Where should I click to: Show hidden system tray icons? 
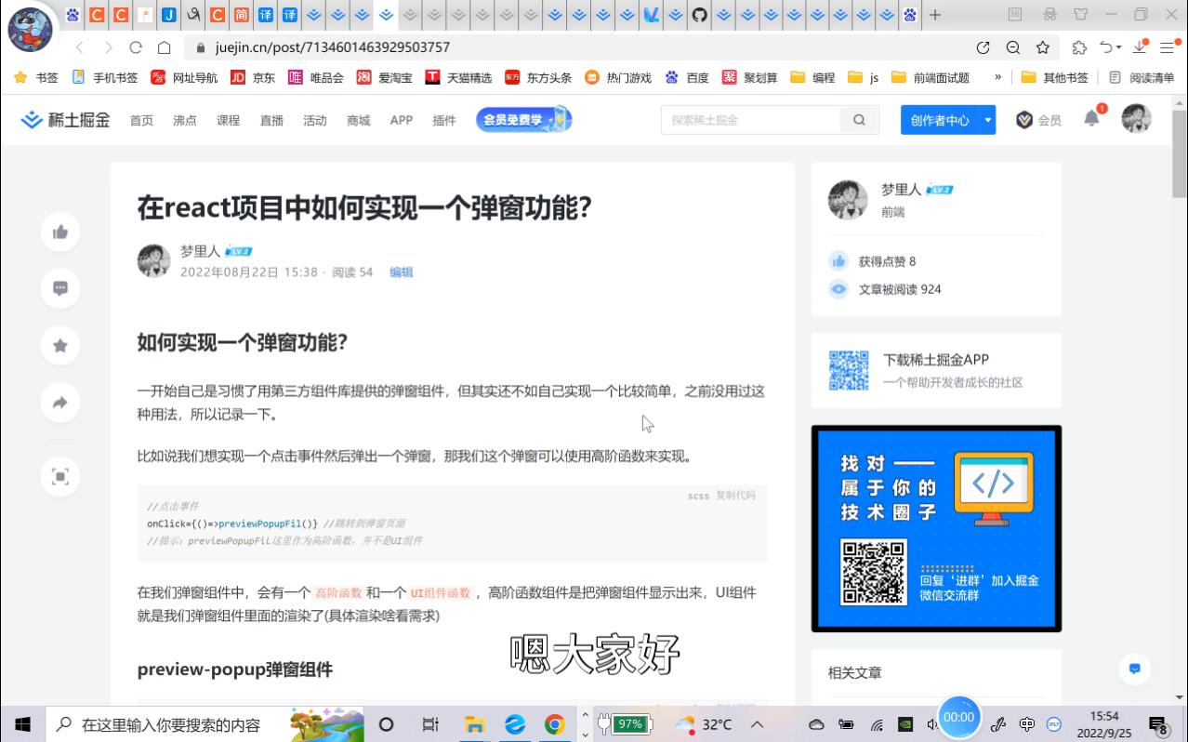tap(757, 723)
